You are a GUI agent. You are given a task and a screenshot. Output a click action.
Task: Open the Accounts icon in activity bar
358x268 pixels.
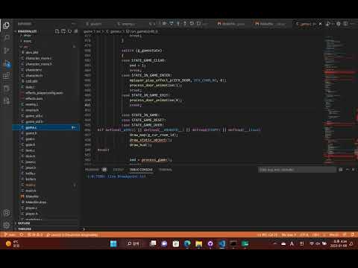coord(6,213)
